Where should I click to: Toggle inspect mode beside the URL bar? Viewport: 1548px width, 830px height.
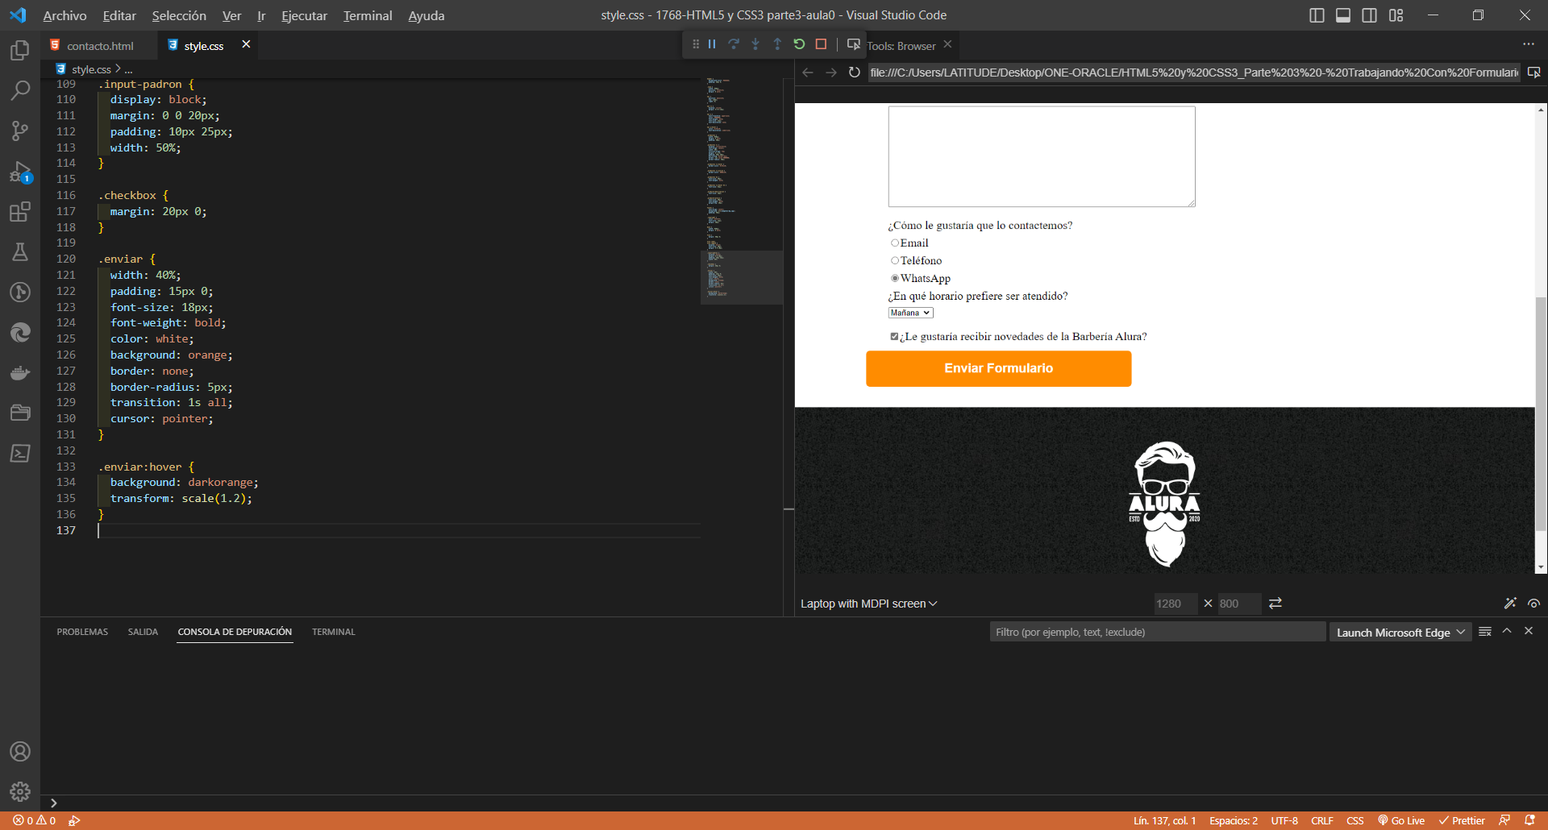point(1533,73)
